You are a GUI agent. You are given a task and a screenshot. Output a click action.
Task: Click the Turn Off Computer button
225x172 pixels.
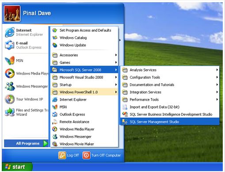(102, 155)
